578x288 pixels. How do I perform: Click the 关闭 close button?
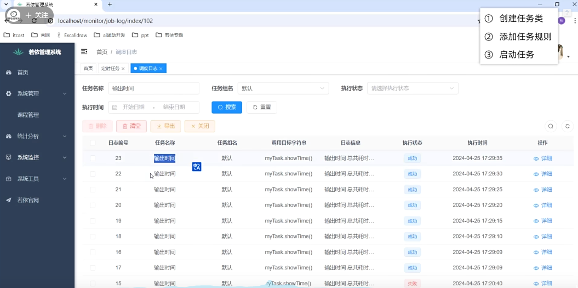[200, 126]
